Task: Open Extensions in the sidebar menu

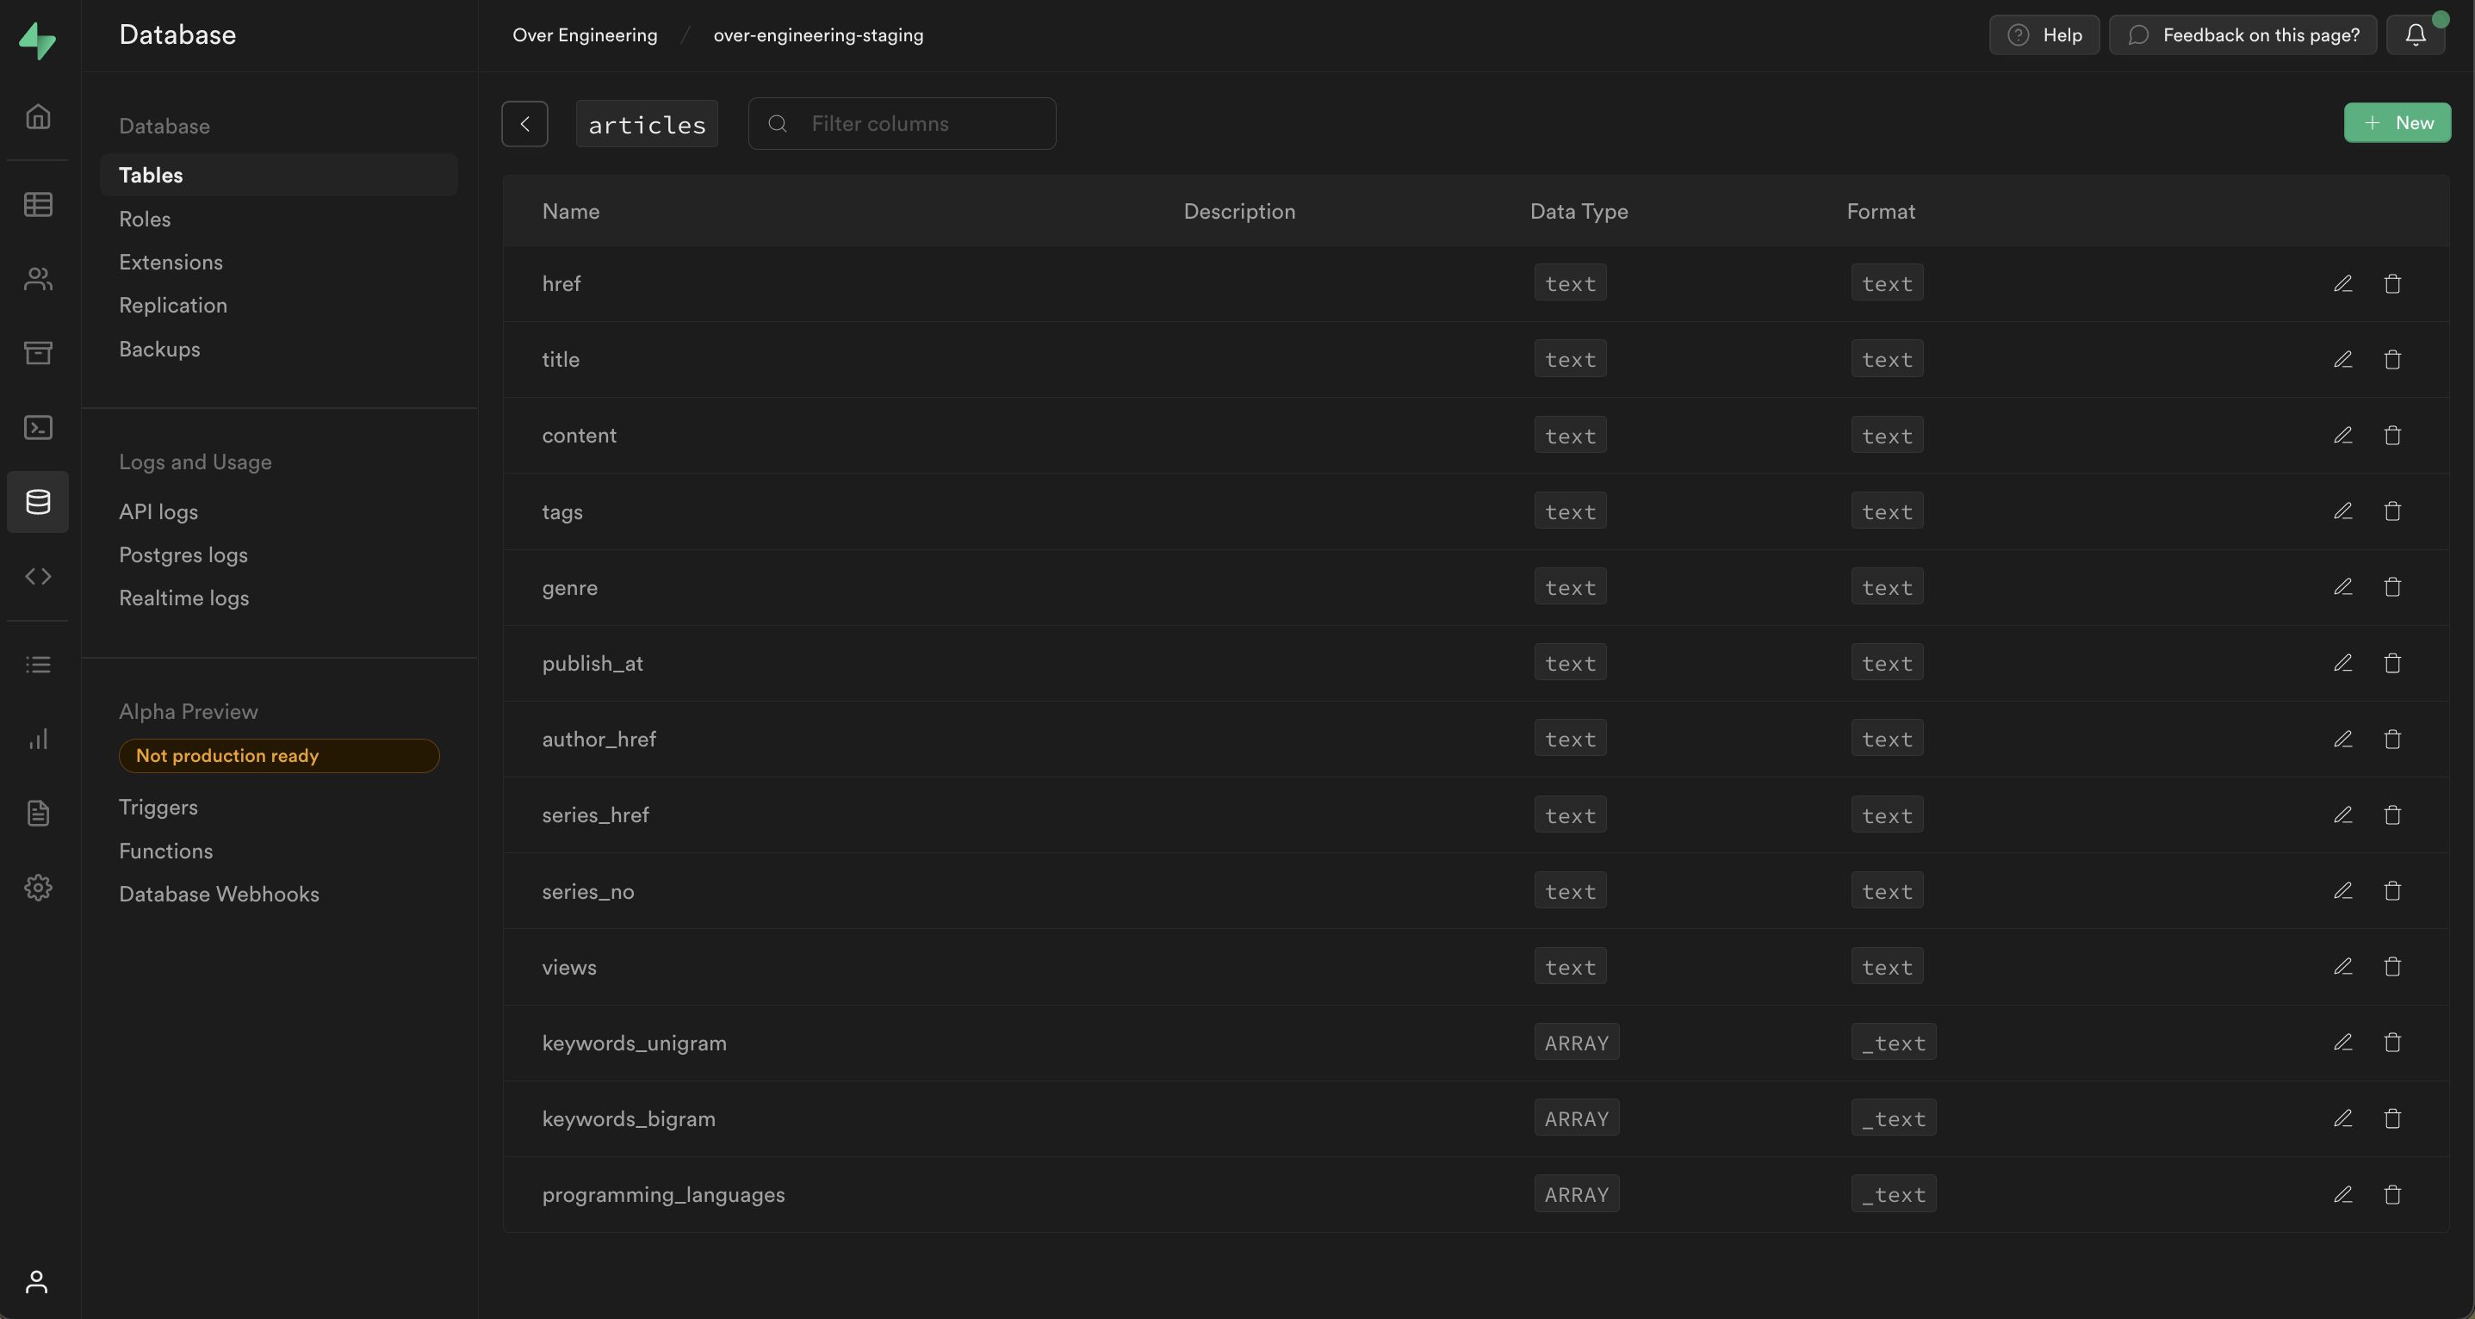Action: point(171,263)
